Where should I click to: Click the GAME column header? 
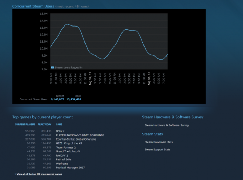pyautogui.click(x=59, y=125)
